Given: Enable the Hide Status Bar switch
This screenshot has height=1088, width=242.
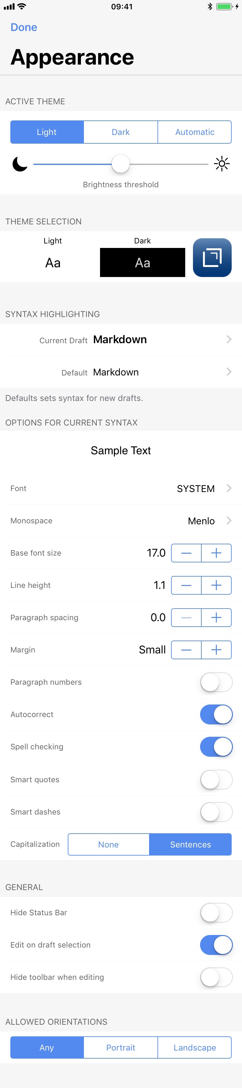Looking at the screenshot, I should click(216, 913).
